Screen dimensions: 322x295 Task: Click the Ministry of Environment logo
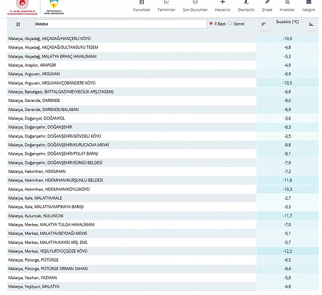21,7
